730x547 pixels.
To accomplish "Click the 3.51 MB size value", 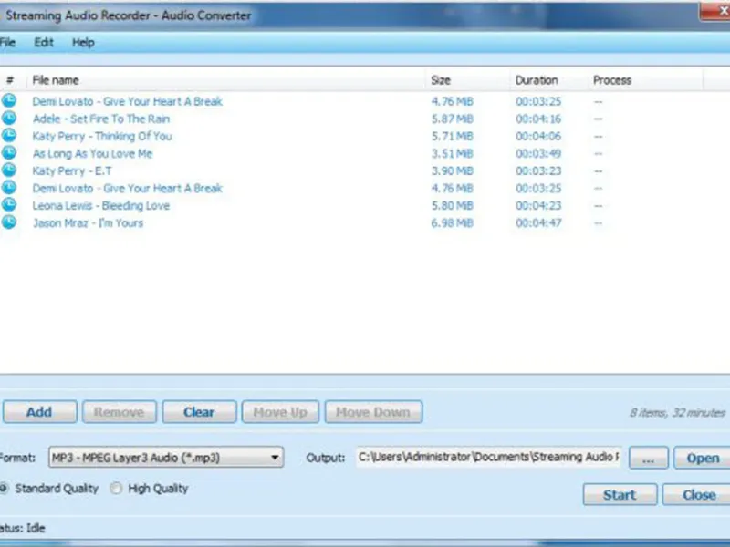I will [x=452, y=153].
